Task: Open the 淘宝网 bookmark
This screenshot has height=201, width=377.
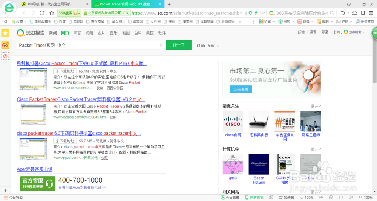Action: tap(185, 21)
